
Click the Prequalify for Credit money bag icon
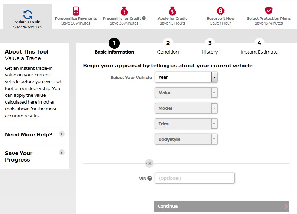click(x=124, y=11)
